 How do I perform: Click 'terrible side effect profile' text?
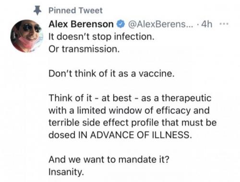(x=103, y=123)
